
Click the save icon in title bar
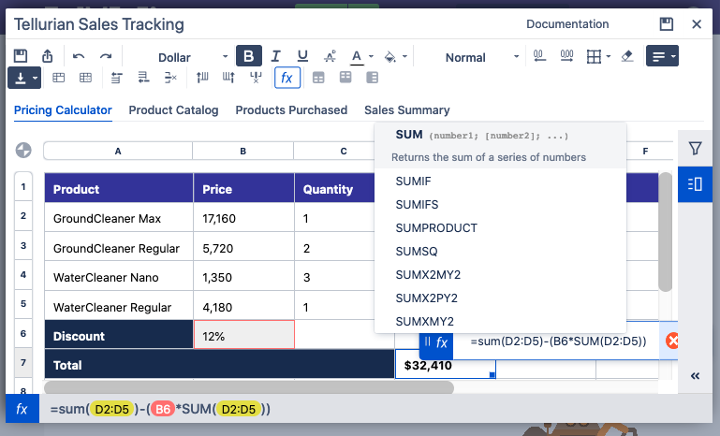pos(667,24)
